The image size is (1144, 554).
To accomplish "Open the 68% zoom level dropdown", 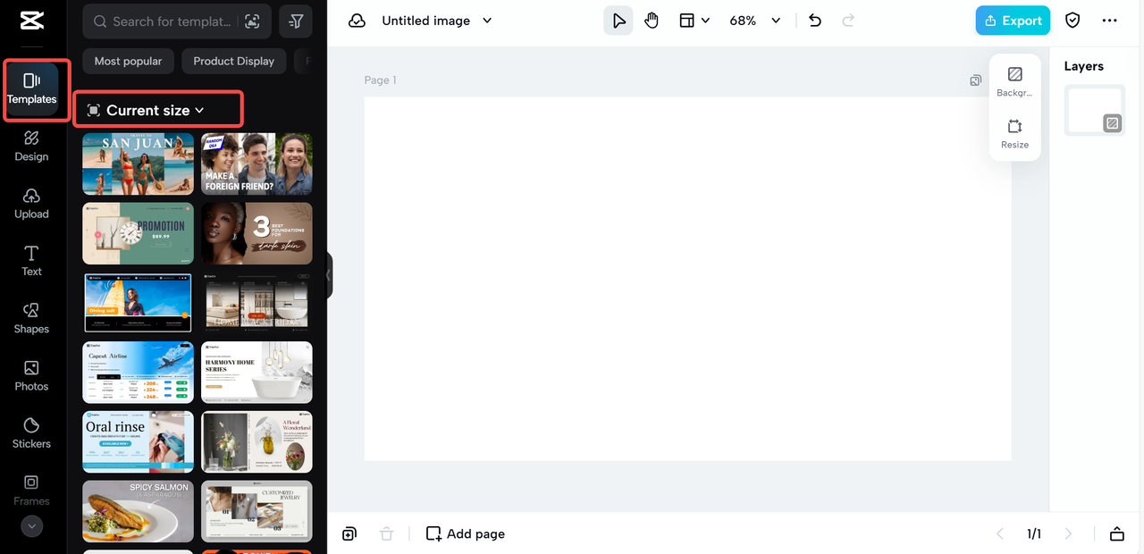I will 755,21.
